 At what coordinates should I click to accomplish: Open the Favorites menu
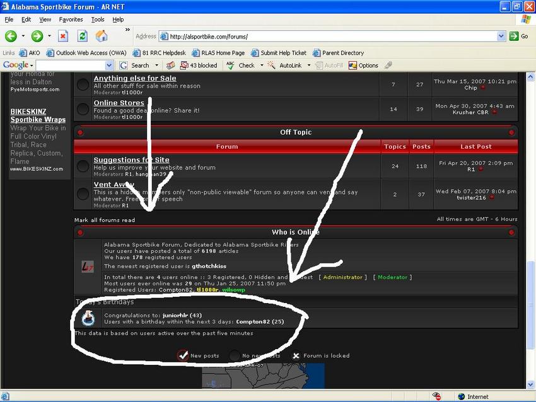point(71,20)
